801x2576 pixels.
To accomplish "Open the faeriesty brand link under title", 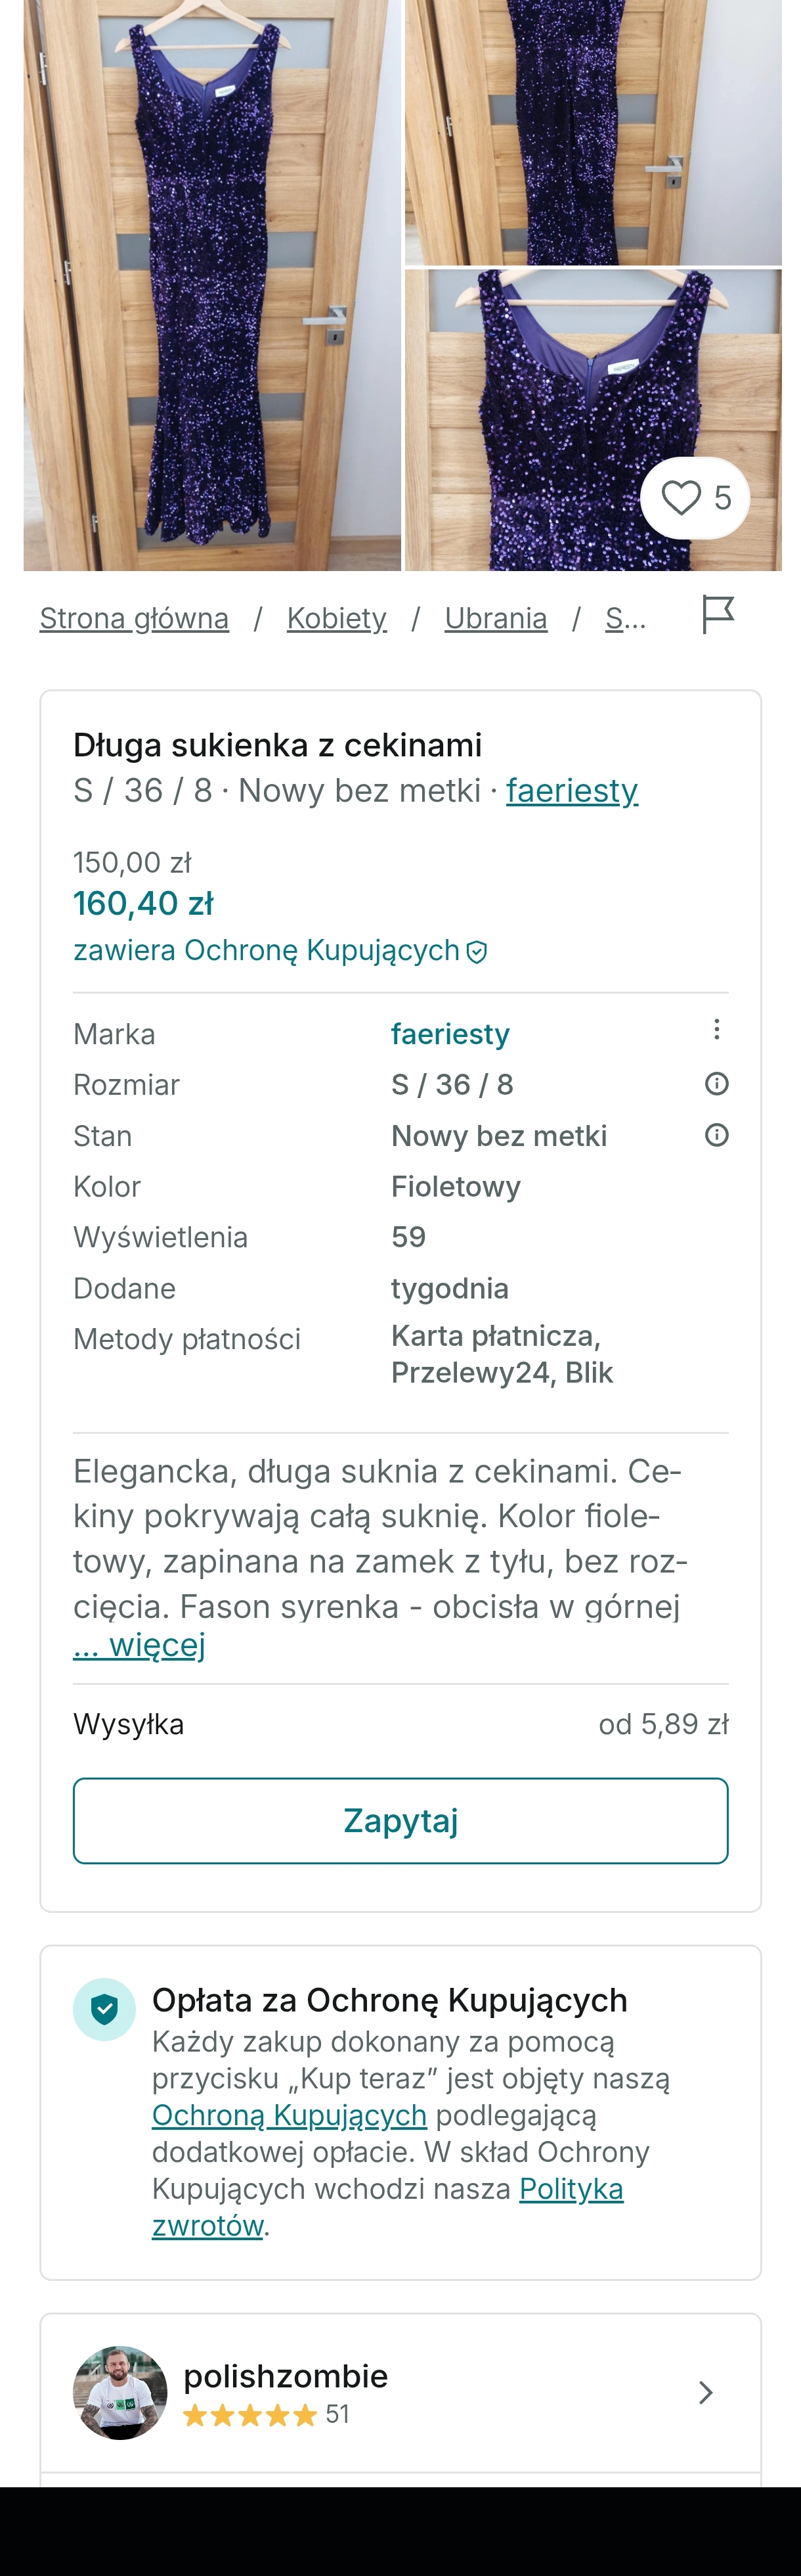I will 571,790.
